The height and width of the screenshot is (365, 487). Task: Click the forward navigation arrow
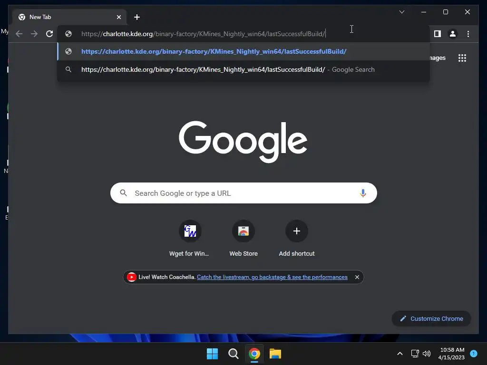(34, 34)
